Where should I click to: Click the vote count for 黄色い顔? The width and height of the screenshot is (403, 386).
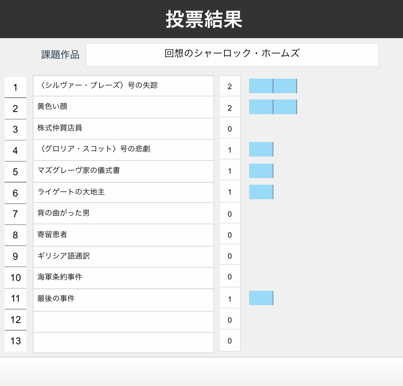[230, 107]
